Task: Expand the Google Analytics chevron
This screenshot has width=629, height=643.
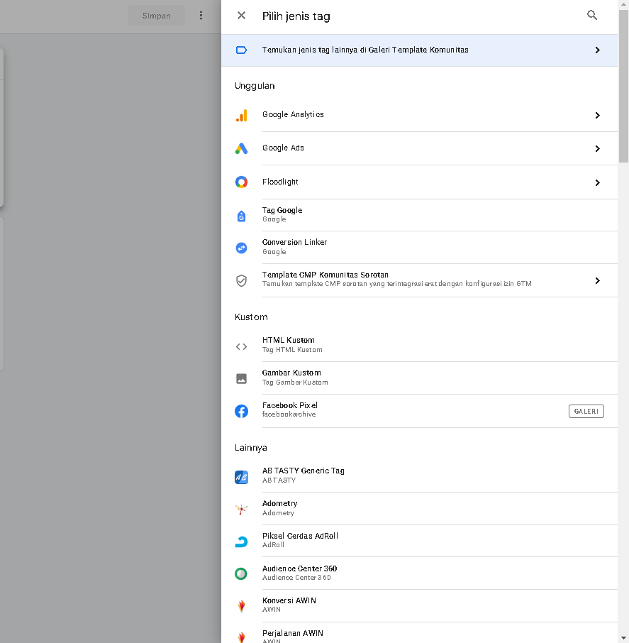Action: [598, 115]
